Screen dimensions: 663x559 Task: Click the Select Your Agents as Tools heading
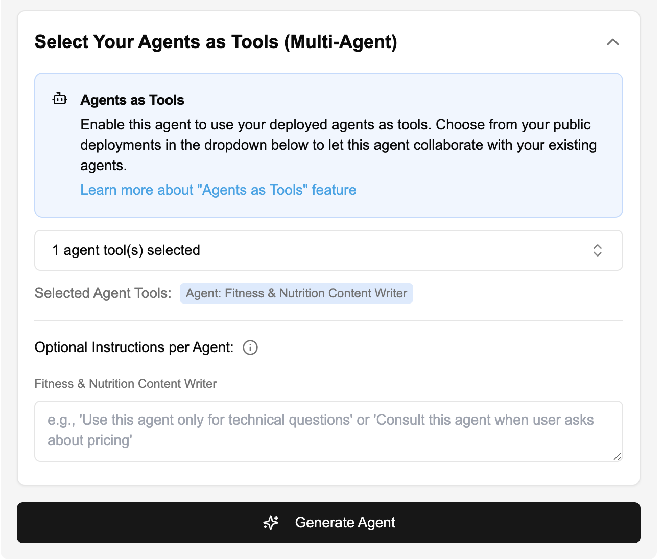216,42
